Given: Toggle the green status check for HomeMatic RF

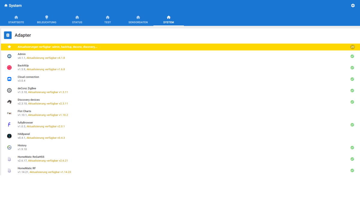Looking at the screenshot, I should coord(352,170).
